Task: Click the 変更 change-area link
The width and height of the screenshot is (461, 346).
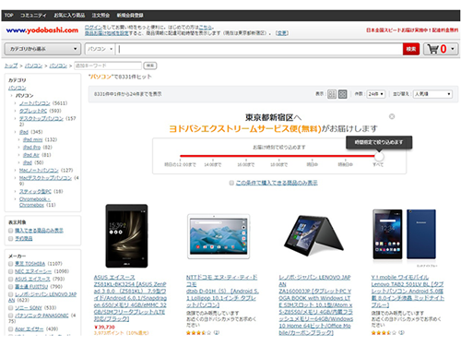Action: tap(281, 33)
